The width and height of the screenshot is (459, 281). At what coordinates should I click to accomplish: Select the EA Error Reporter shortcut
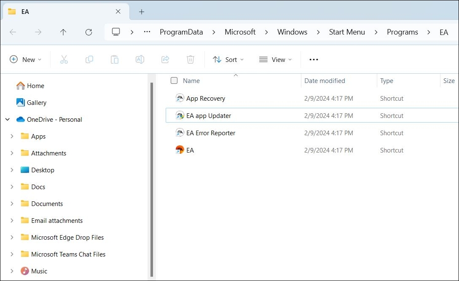pos(210,133)
